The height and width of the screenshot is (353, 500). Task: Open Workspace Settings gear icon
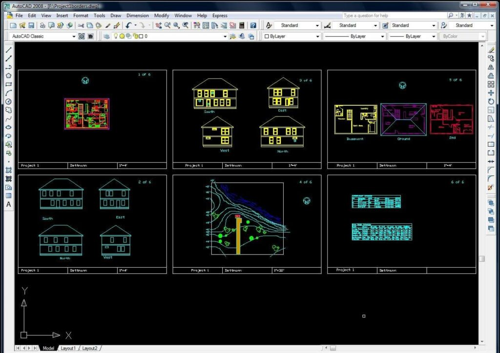[x=82, y=36]
